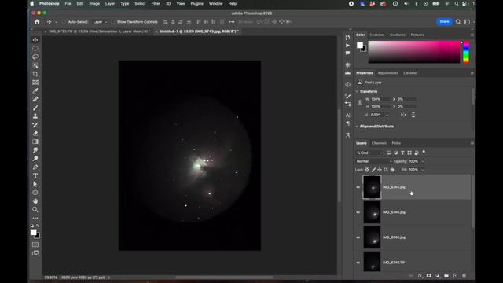The image size is (503, 283).
Task: Click flip horizontal in Transform
Action: pos(404,115)
